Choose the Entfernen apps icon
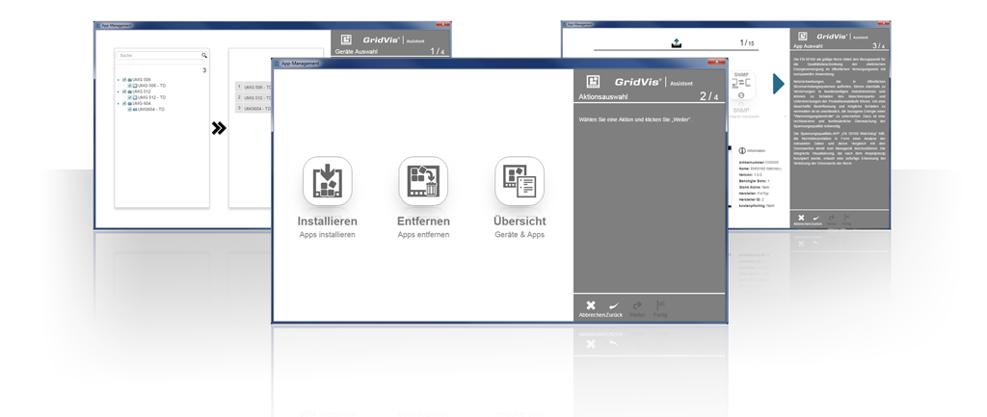The height and width of the screenshot is (417, 987). point(423,182)
